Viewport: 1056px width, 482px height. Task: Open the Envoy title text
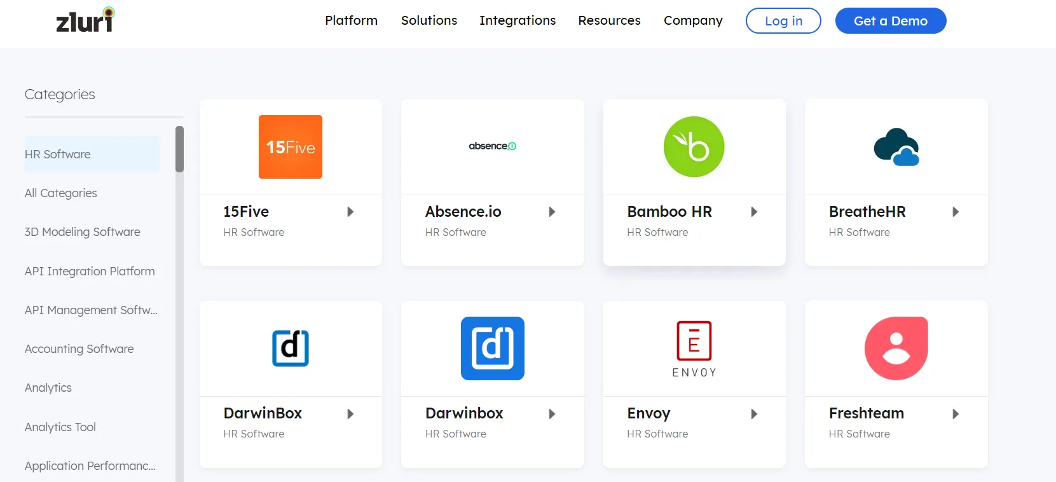648,413
